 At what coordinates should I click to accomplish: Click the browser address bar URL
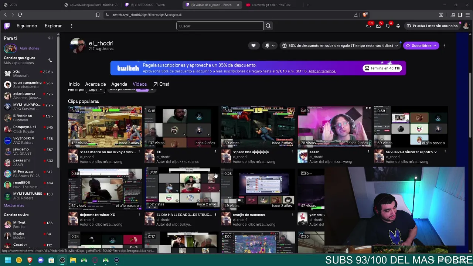[x=147, y=15]
